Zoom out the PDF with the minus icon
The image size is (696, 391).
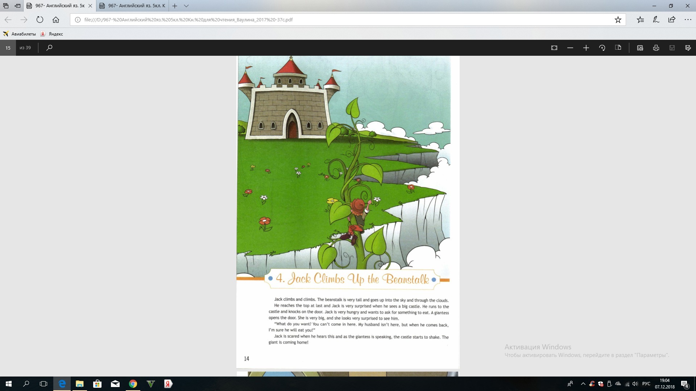pos(570,48)
